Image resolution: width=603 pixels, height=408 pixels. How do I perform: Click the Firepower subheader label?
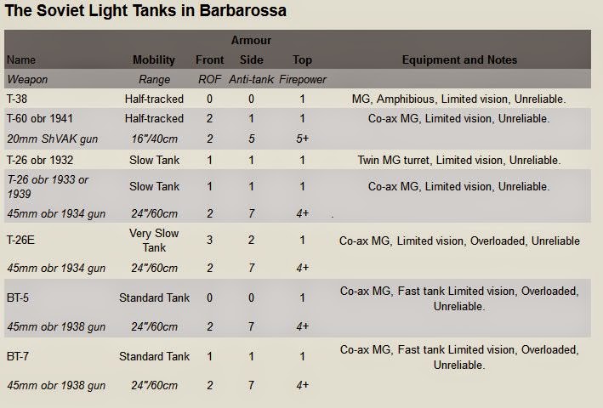pos(303,80)
